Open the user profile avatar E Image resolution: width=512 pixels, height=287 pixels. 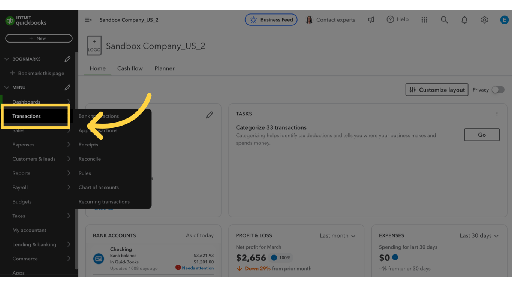(x=505, y=20)
